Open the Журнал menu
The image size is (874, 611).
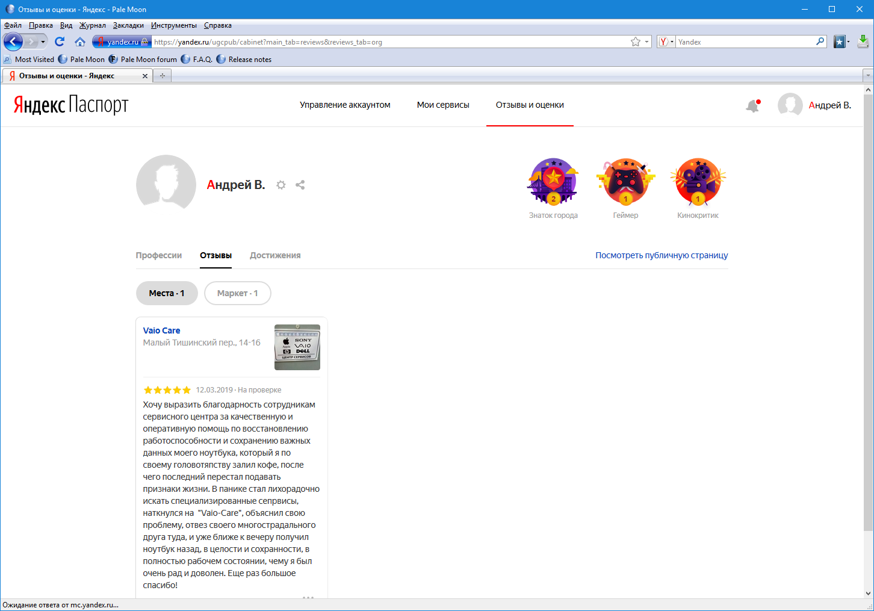click(x=92, y=25)
